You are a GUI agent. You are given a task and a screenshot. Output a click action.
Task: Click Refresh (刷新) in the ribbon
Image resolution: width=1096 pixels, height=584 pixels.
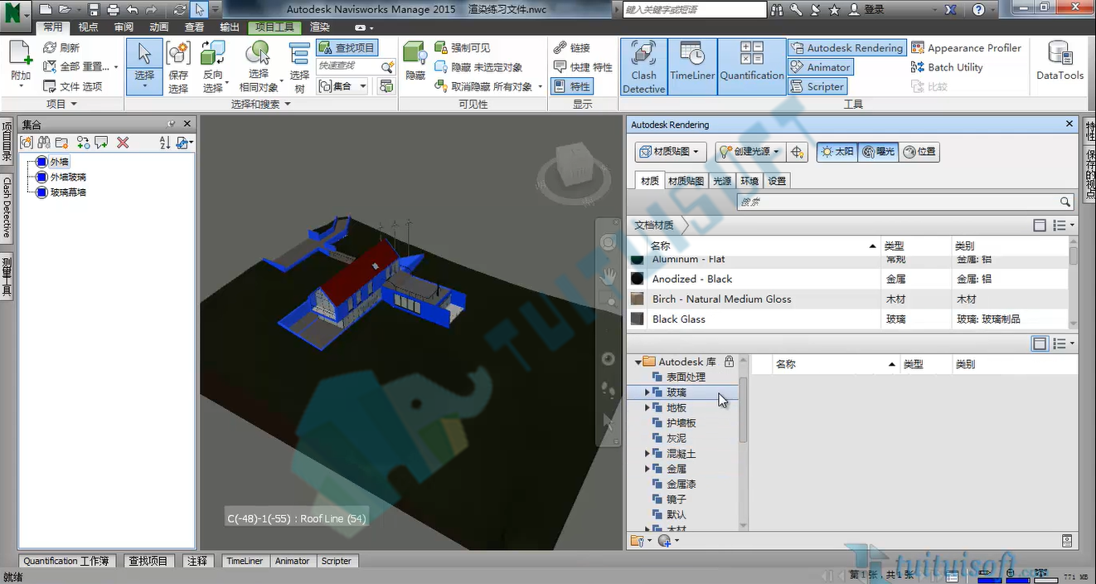61,48
